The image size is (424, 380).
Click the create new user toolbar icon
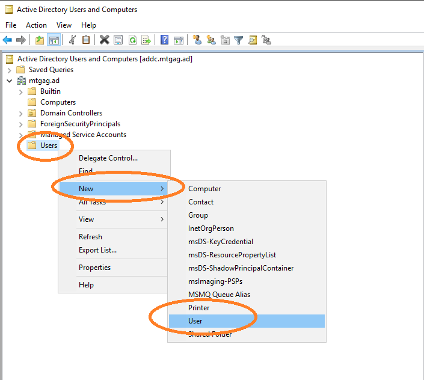pyautogui.click(x=197, y=40)
